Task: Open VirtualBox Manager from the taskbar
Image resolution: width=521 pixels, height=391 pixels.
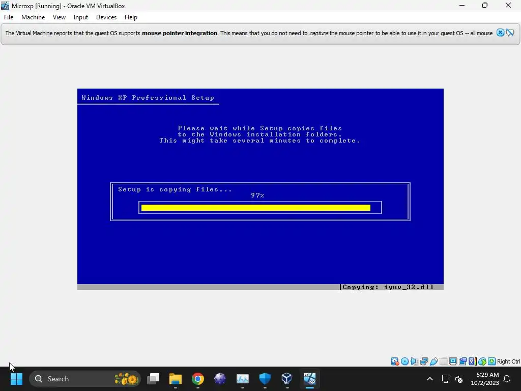Action: [287, 379]
